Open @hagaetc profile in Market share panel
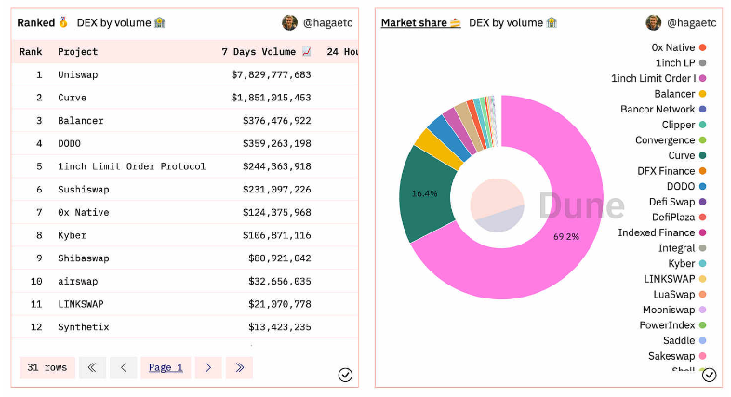The image size is (731, 397). point(691,22)
